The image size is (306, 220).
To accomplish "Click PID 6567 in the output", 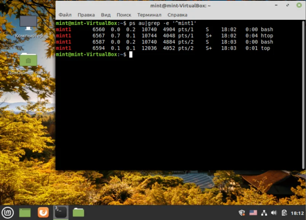I will pos(99,36).
